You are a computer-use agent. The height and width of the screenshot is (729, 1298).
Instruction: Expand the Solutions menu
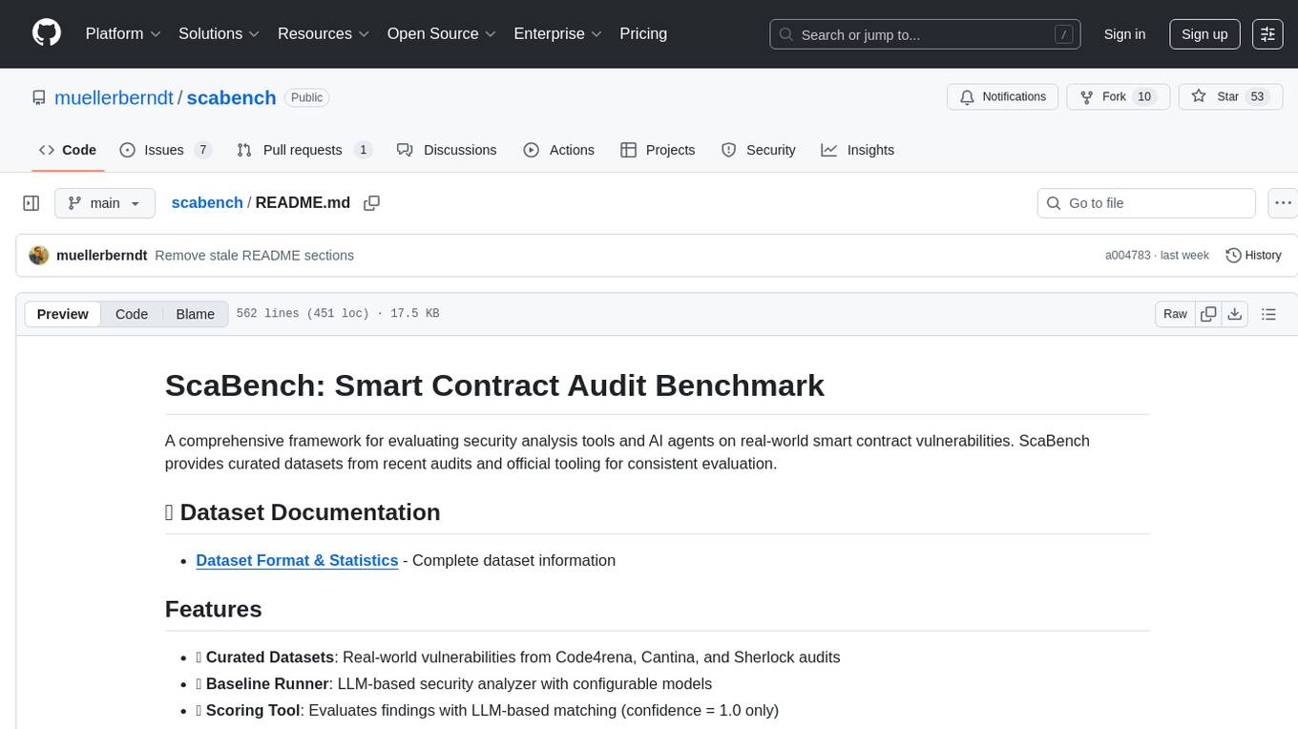(220, 33)
